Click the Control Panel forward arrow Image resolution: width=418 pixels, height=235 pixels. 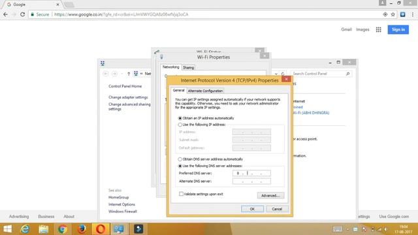tap(114, 74)
